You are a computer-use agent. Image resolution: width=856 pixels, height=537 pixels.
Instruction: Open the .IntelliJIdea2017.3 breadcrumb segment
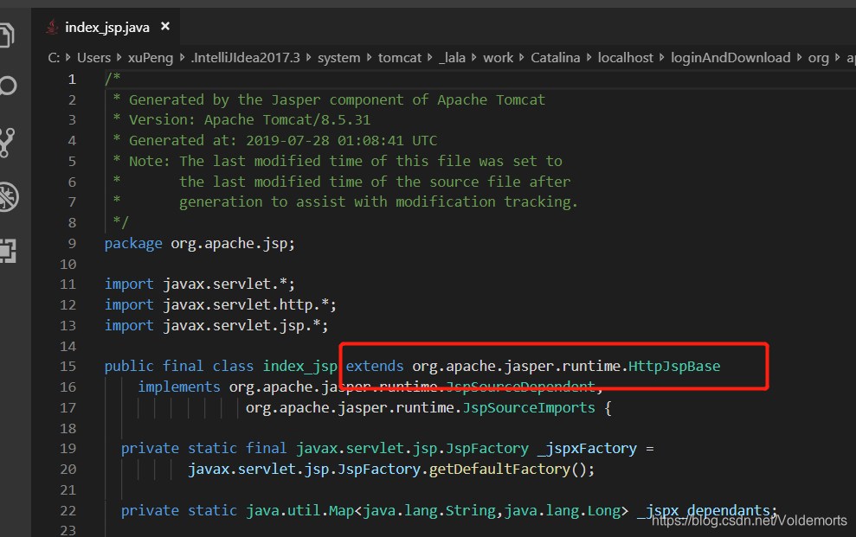(245, 58)
